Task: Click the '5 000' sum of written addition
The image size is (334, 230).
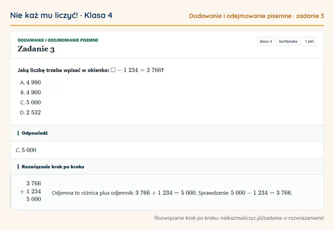Action: pyautogui.click(x=34, y=199)
